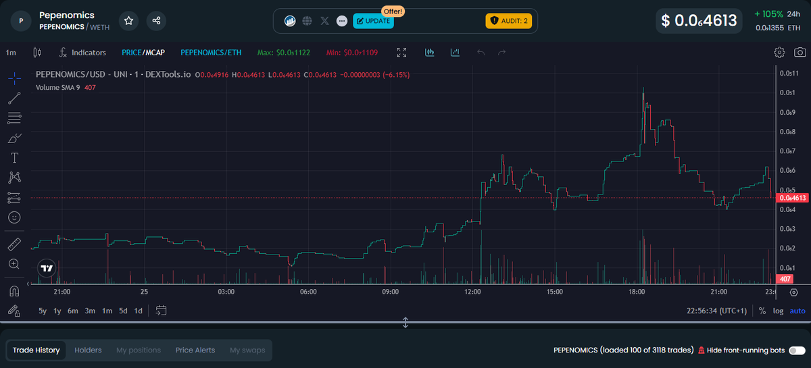Switch chart between PRICE/MCAP
The image size is (811, 368).
pyautogui.click(x=143, y=53)
